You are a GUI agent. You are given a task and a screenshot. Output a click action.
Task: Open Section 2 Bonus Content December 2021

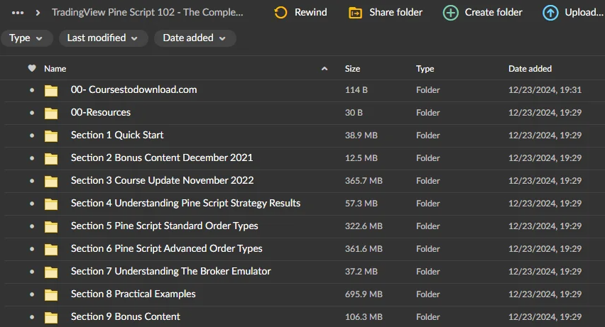162,157
